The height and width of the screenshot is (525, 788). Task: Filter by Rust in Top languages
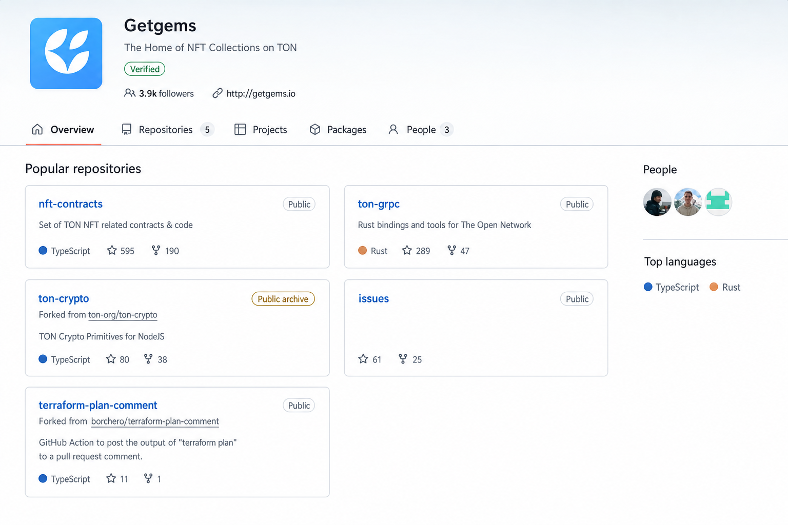coord(725,287)
